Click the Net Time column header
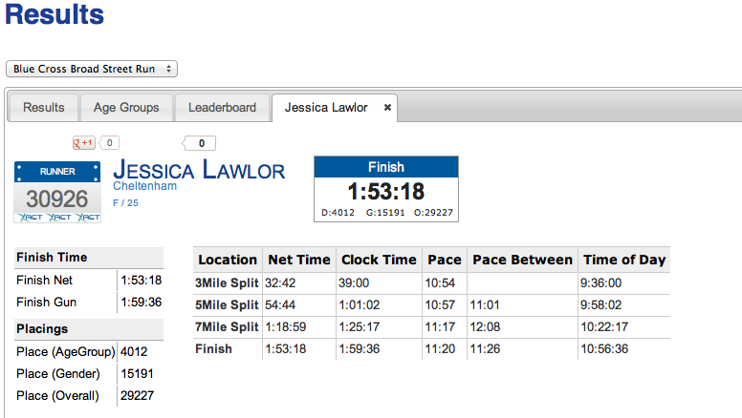 click(x=299, y=260)
